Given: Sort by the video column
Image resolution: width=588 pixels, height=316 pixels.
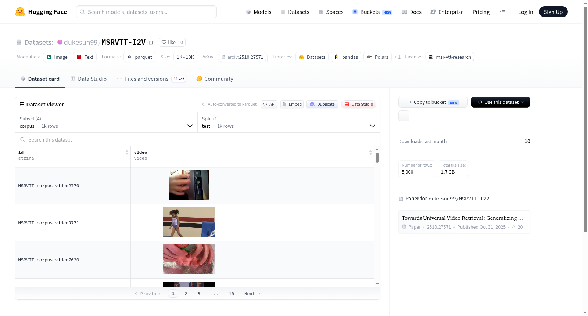Looking at the screenshot, I should [370, 152].
